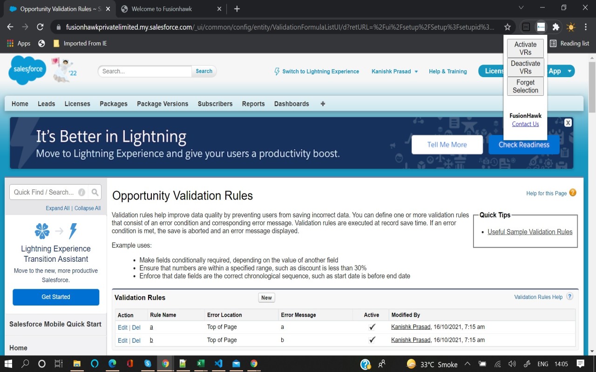Viewport: 596px width, 372px height.
Task: Open the Licenses tab
Action: point(77,104)
